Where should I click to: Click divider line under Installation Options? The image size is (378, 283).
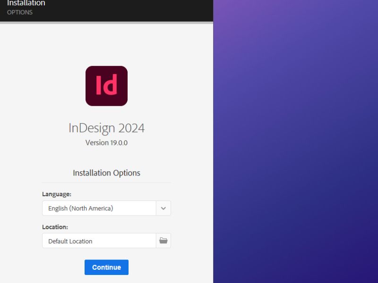pos(106,183)
